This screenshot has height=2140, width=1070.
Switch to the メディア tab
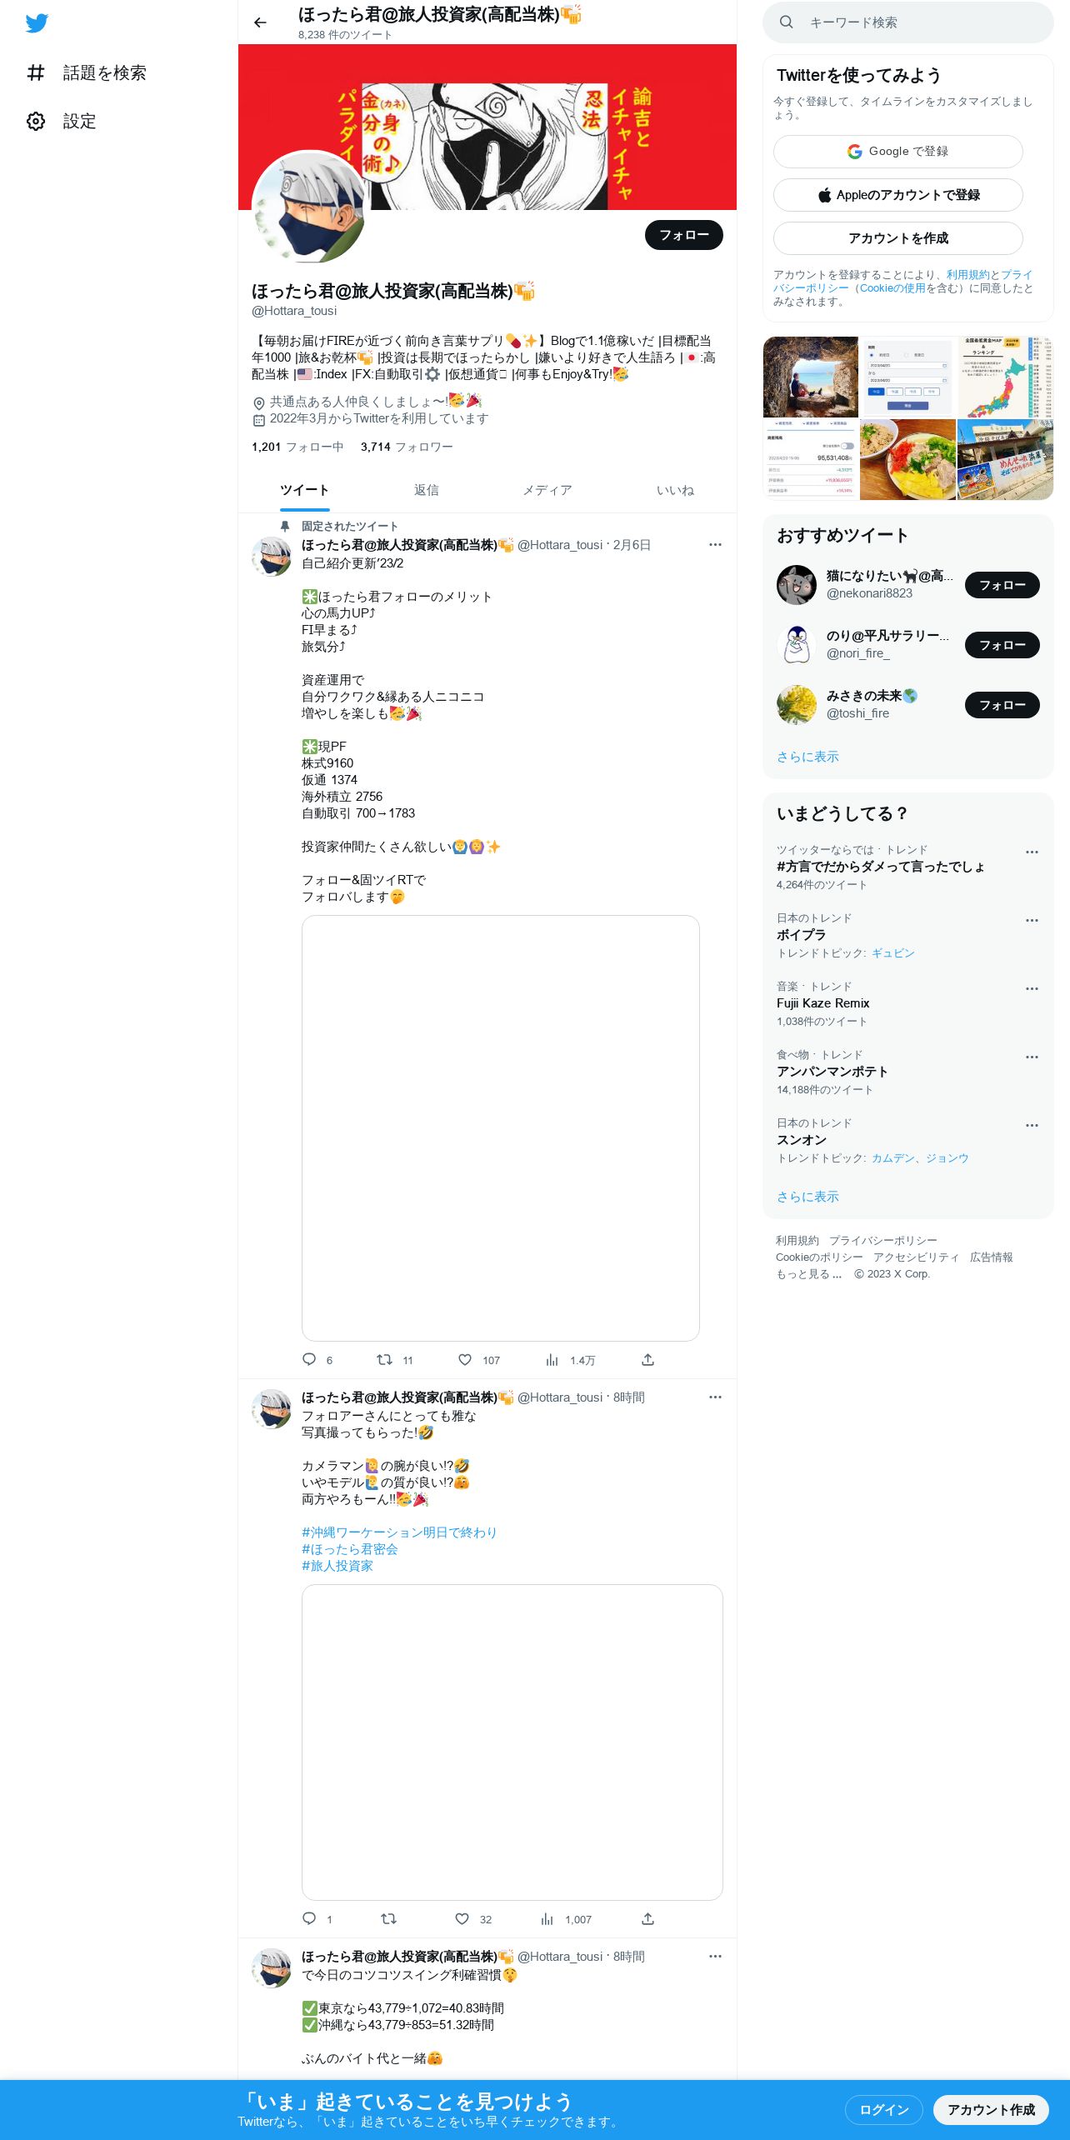coord(547,490)
